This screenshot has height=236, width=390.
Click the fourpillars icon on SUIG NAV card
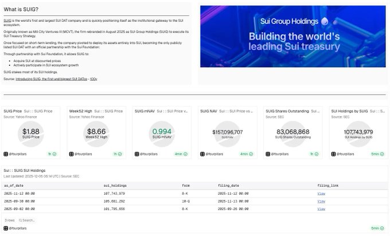click(x=202, y=154)
